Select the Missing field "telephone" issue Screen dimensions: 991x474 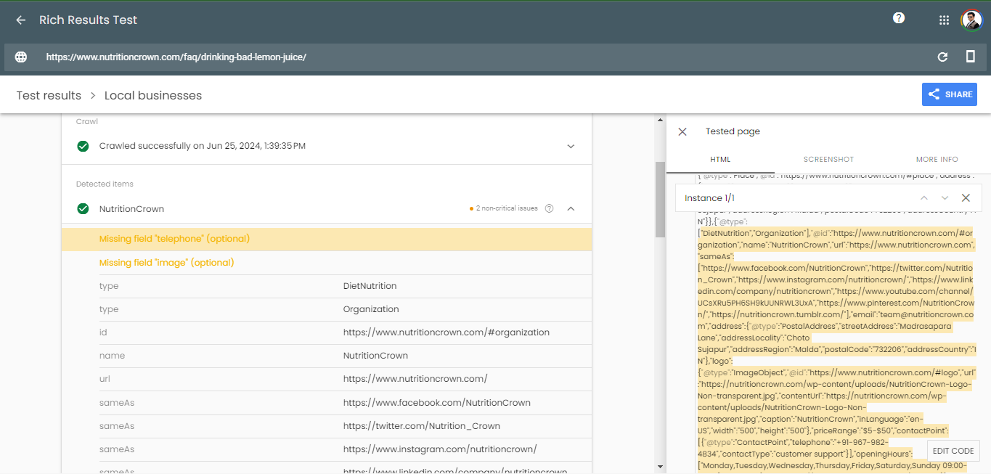coord(327,239)
